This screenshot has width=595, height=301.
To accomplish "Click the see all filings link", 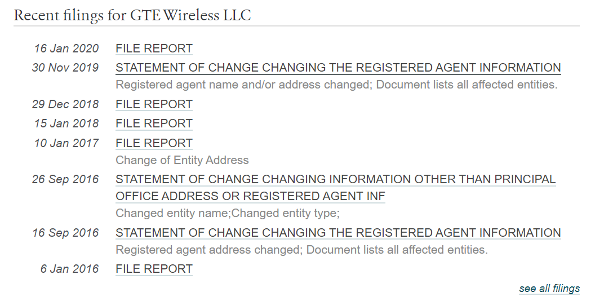I will point(549,289).
